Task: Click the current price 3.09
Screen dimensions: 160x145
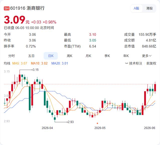Action: pos(15,20)
